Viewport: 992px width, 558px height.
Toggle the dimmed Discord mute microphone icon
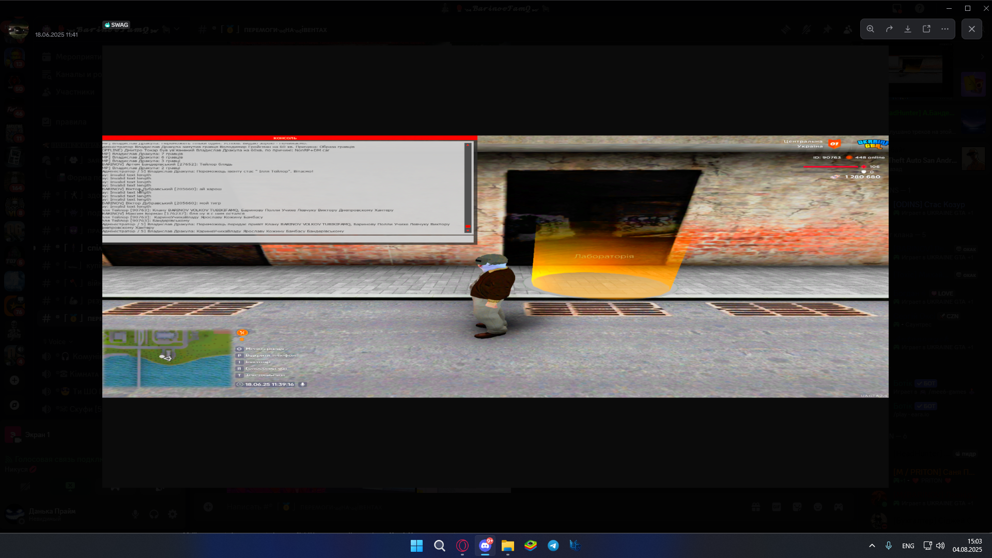[x=135, y=514]
